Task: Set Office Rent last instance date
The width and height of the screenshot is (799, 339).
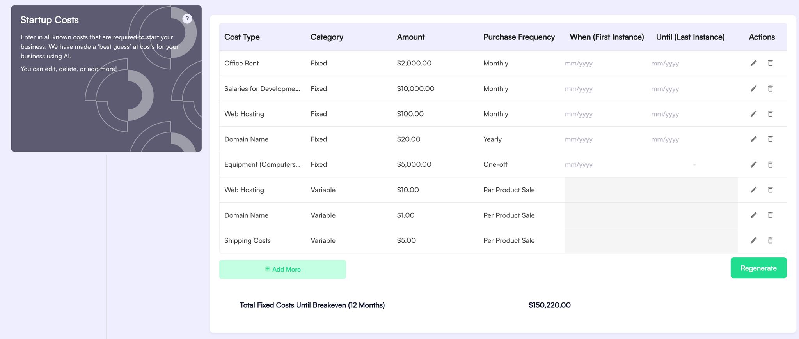Action: [x=665, y=64]
